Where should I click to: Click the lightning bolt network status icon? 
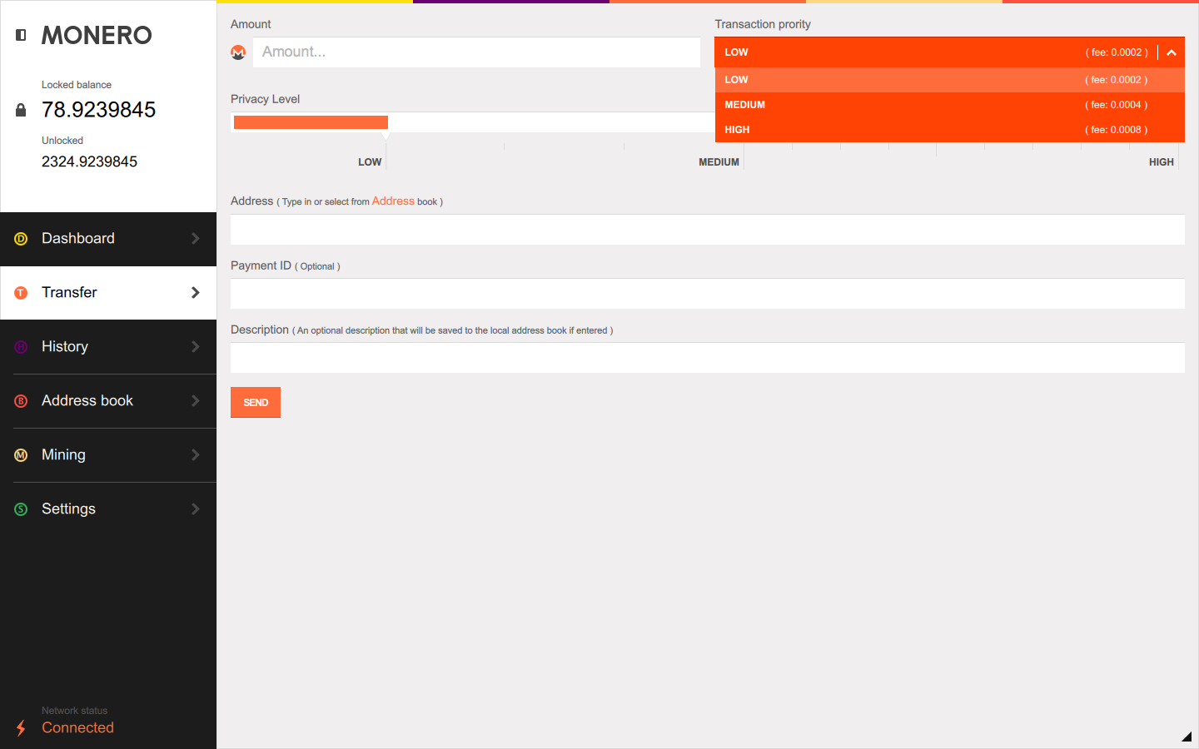(21, 727)
